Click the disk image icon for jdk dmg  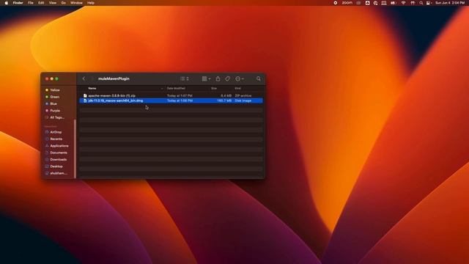coord(85,100)
